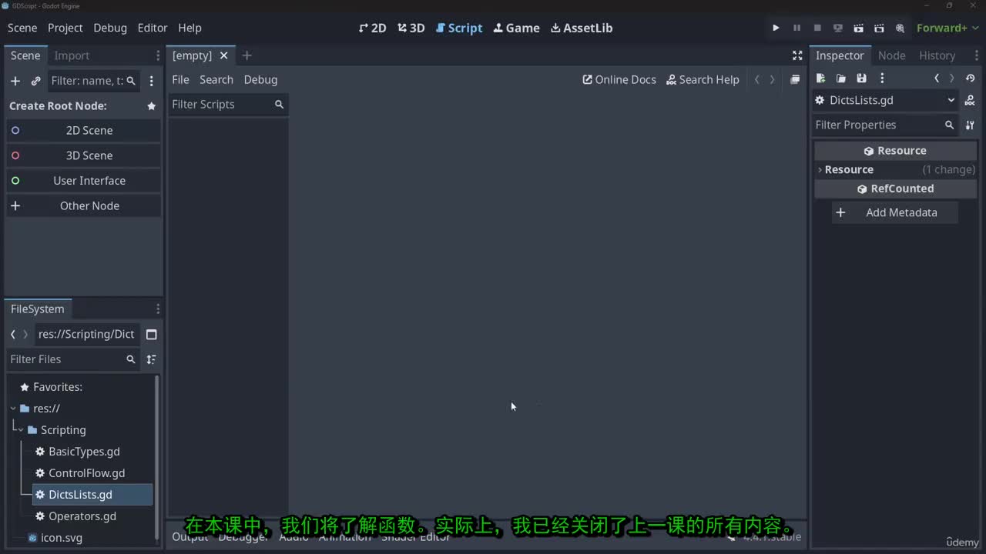Collapse the Scripting folder
The height and width of the screenshot is (554, 986).
pos(21,430)
